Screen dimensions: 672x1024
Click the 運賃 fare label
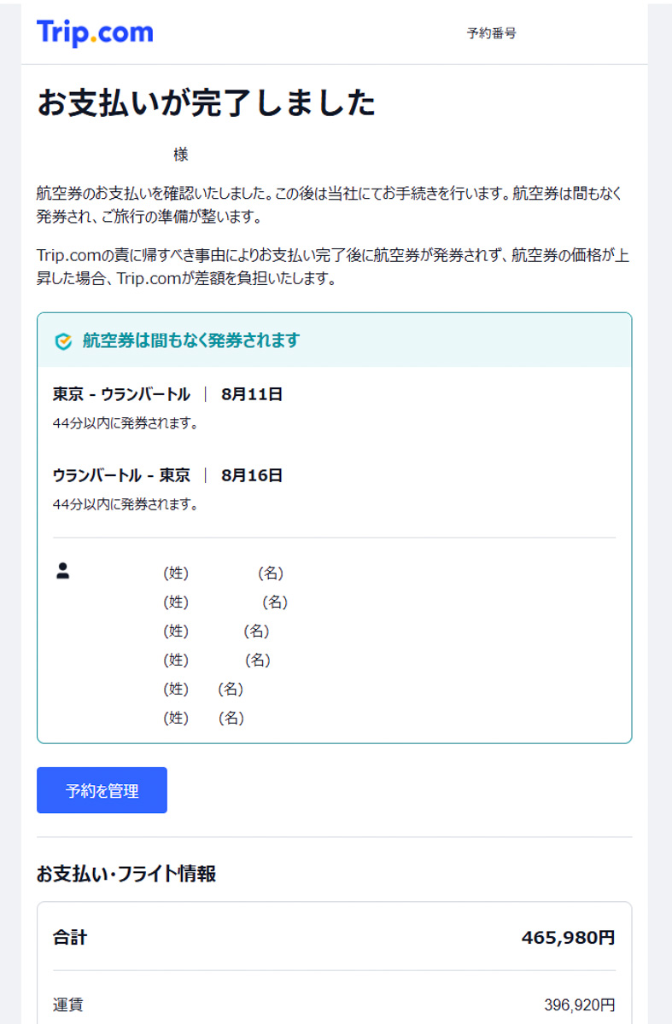68,1004
